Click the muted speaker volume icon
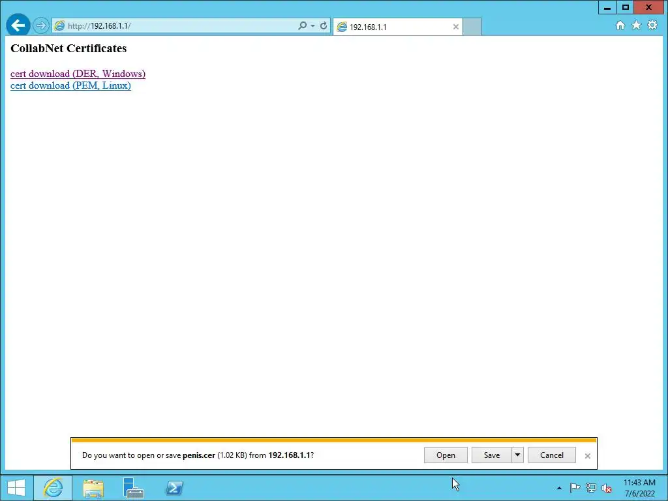Screen dimensions: 668x501 tap(607, 488)
